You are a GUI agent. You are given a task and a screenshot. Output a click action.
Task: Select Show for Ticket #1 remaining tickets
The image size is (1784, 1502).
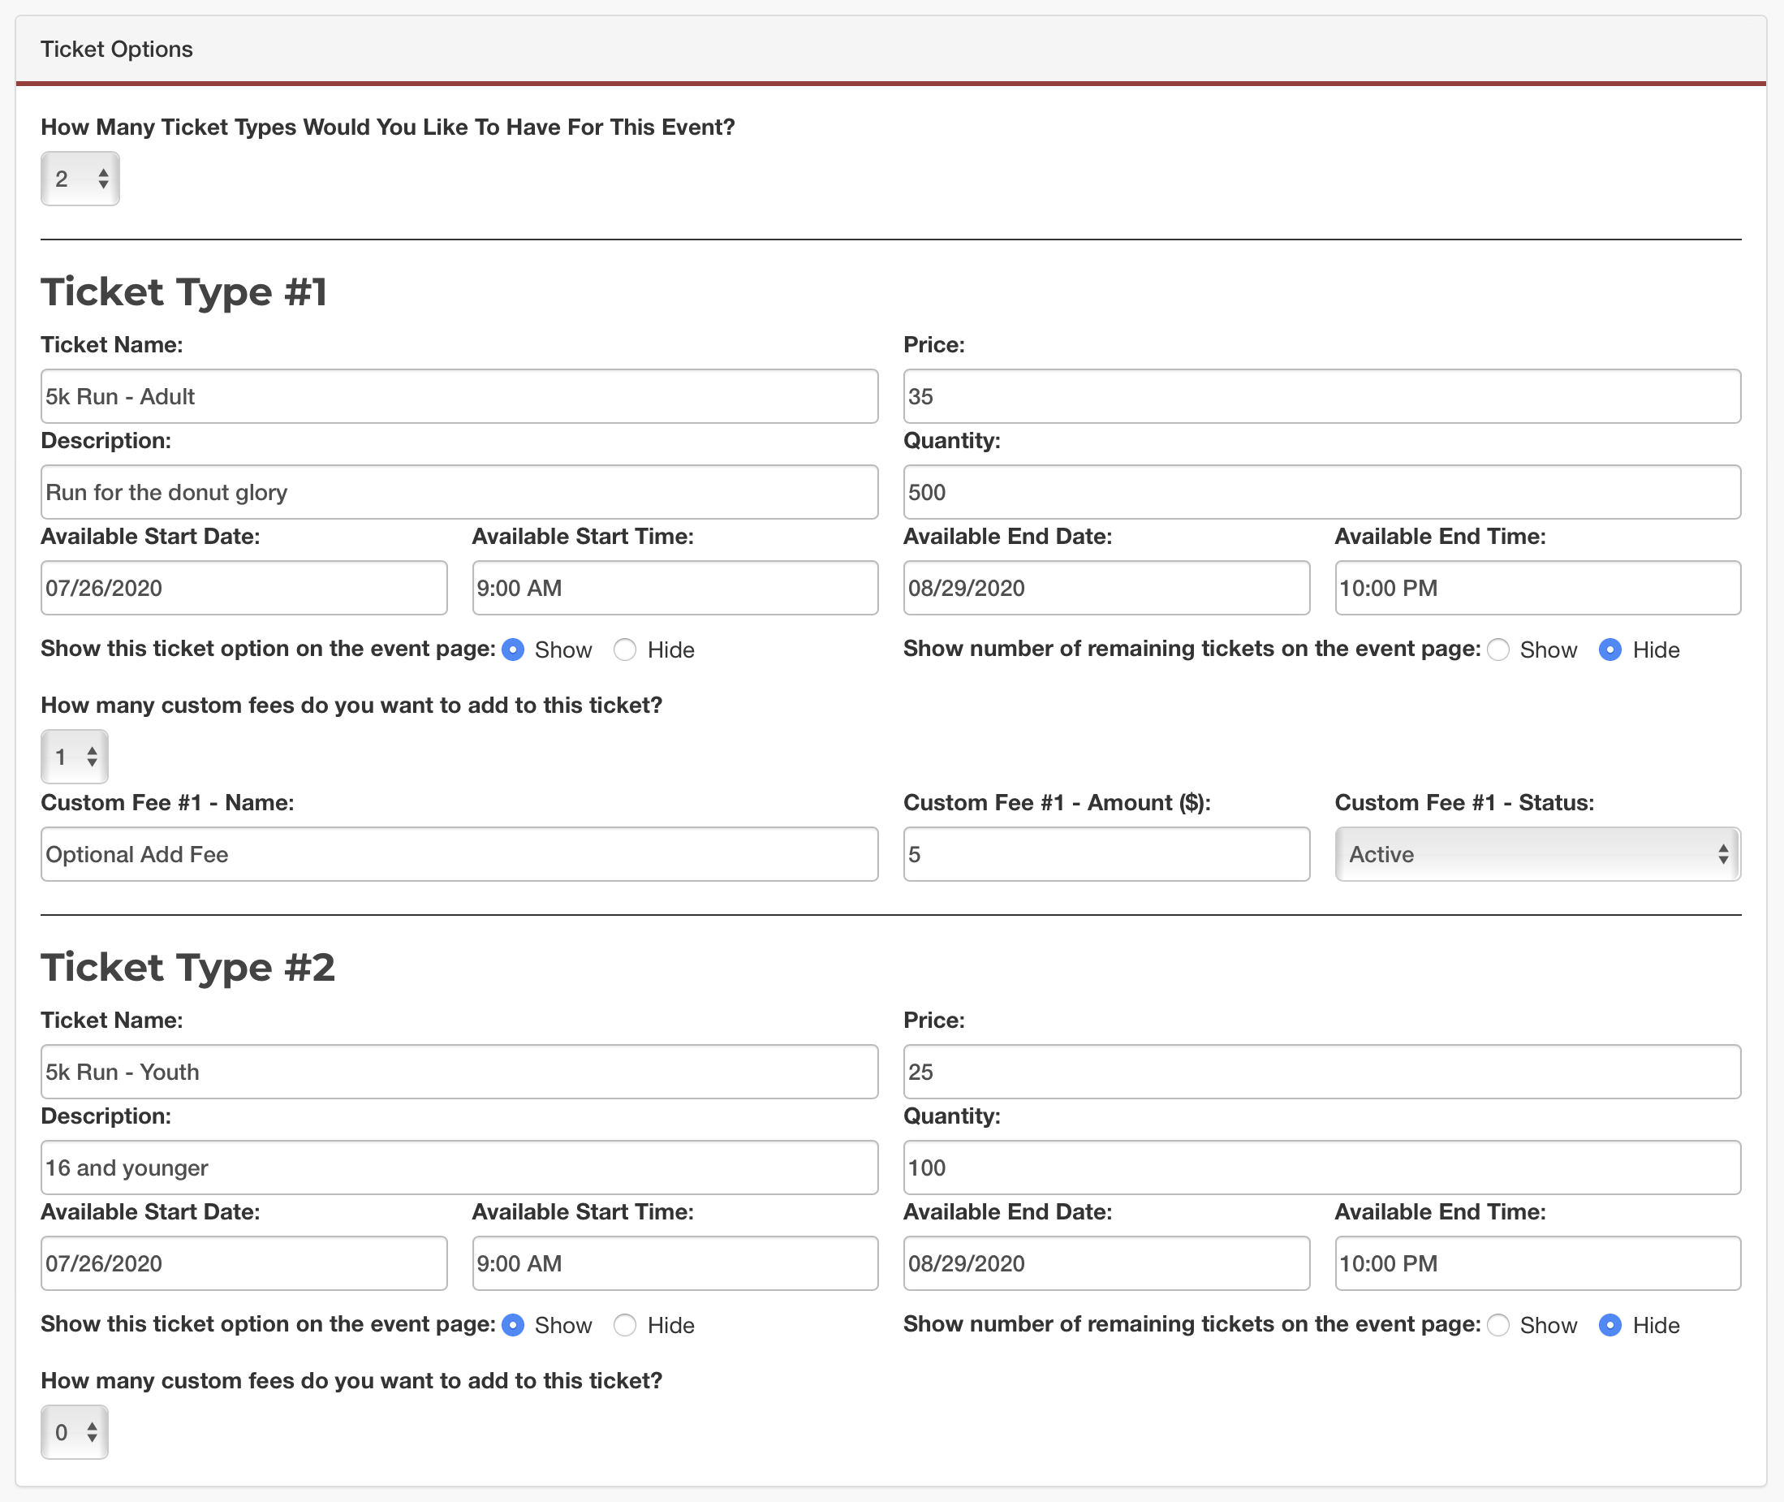point(1499,650)
